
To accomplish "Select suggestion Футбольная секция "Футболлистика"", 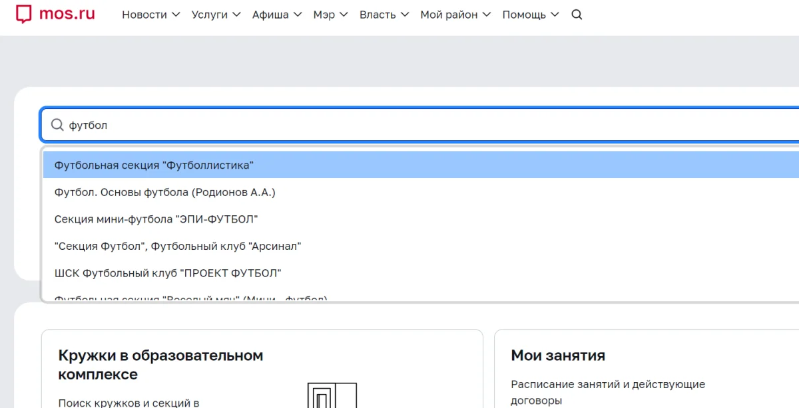I will click(x=421, y=165).
